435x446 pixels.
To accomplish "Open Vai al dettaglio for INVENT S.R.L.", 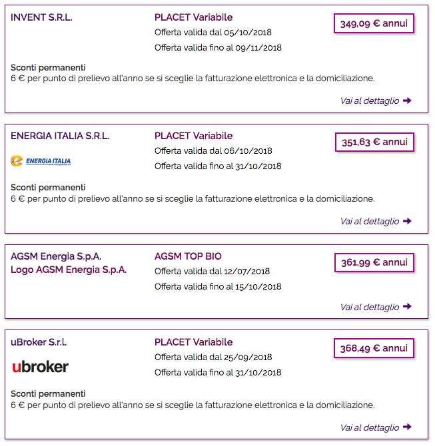I will tap(376, 101).
